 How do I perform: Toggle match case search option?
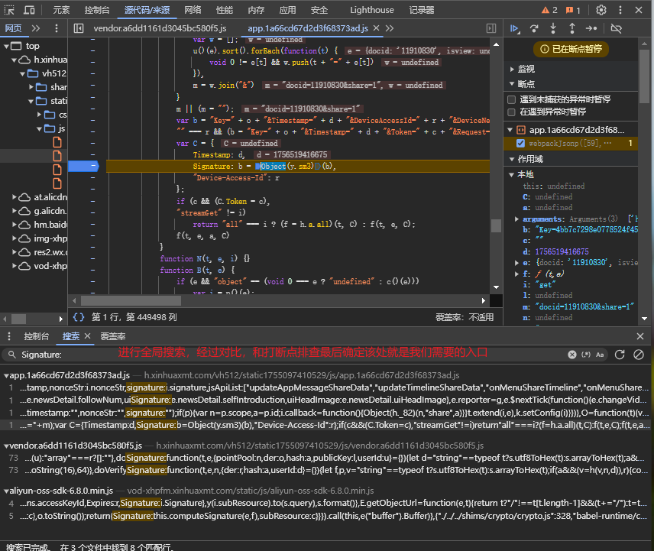point(600,355)
